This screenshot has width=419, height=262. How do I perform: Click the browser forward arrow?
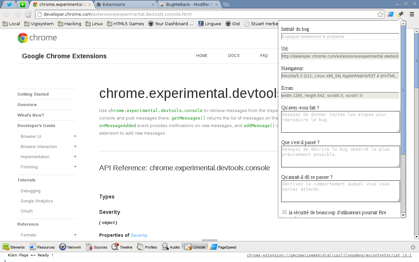click(x=17, y=14)
